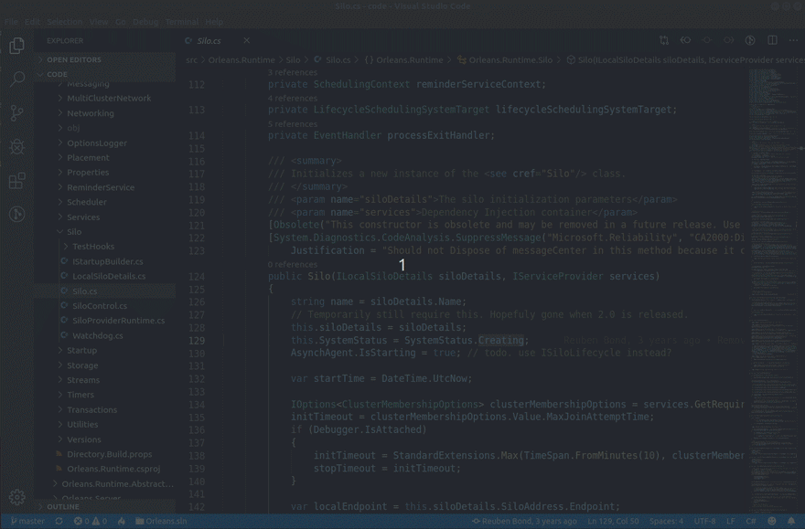Click line number 129 in the gutter
This screenshot has width=805, height=529.
(197, 341)
